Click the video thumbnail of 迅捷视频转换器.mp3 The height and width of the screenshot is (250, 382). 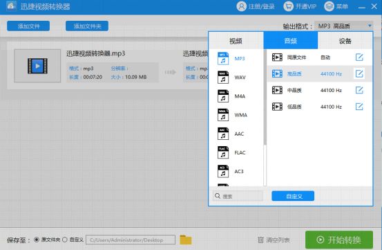[x=37, y=66]
